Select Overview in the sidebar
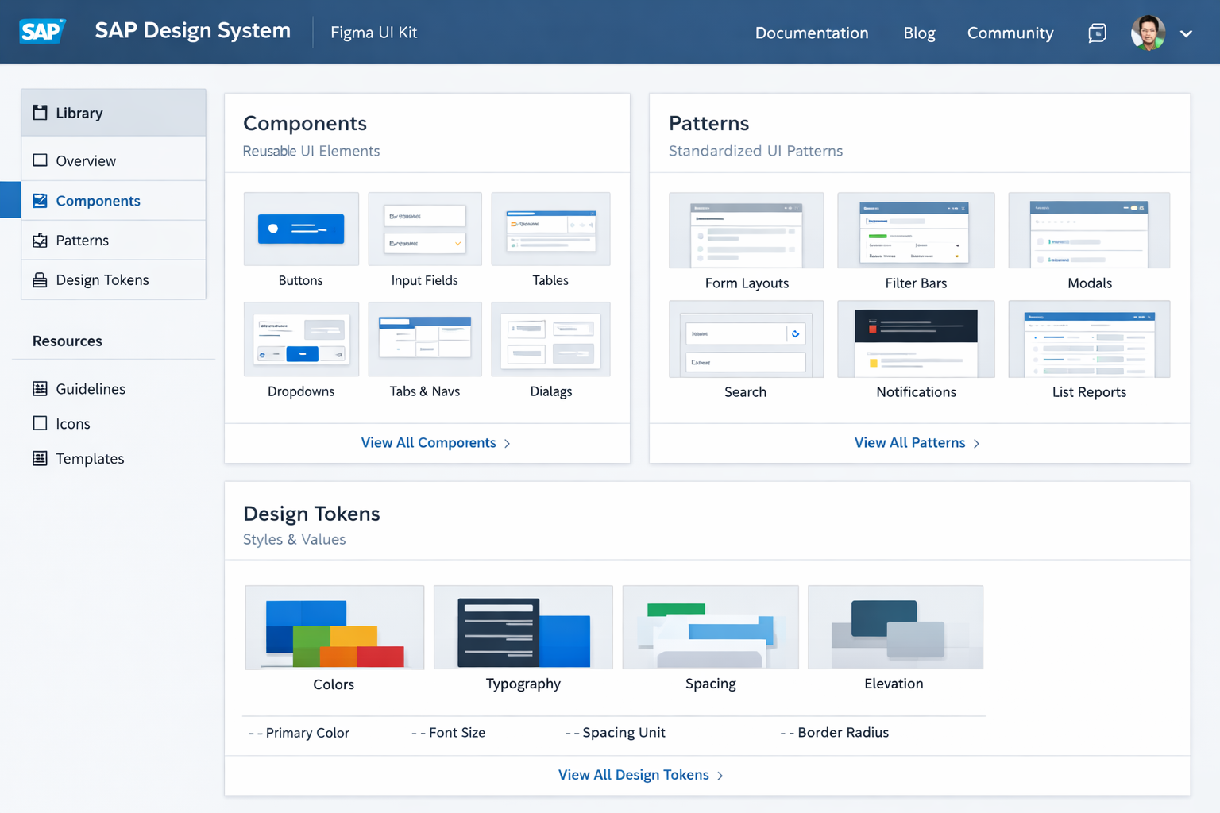The image size is (1220, 813). pos(114,160)
